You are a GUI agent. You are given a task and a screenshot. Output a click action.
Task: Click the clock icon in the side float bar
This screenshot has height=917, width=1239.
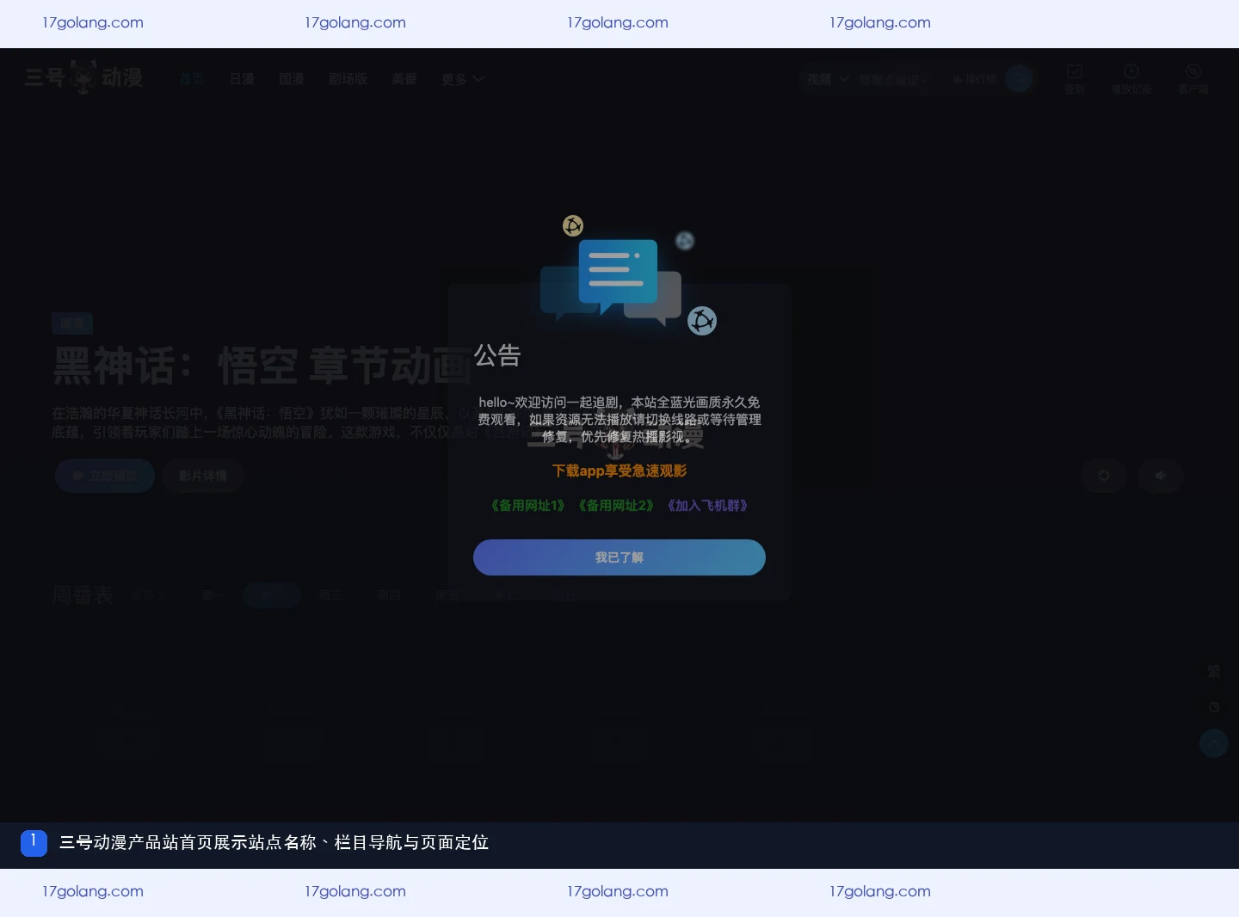1214,707
